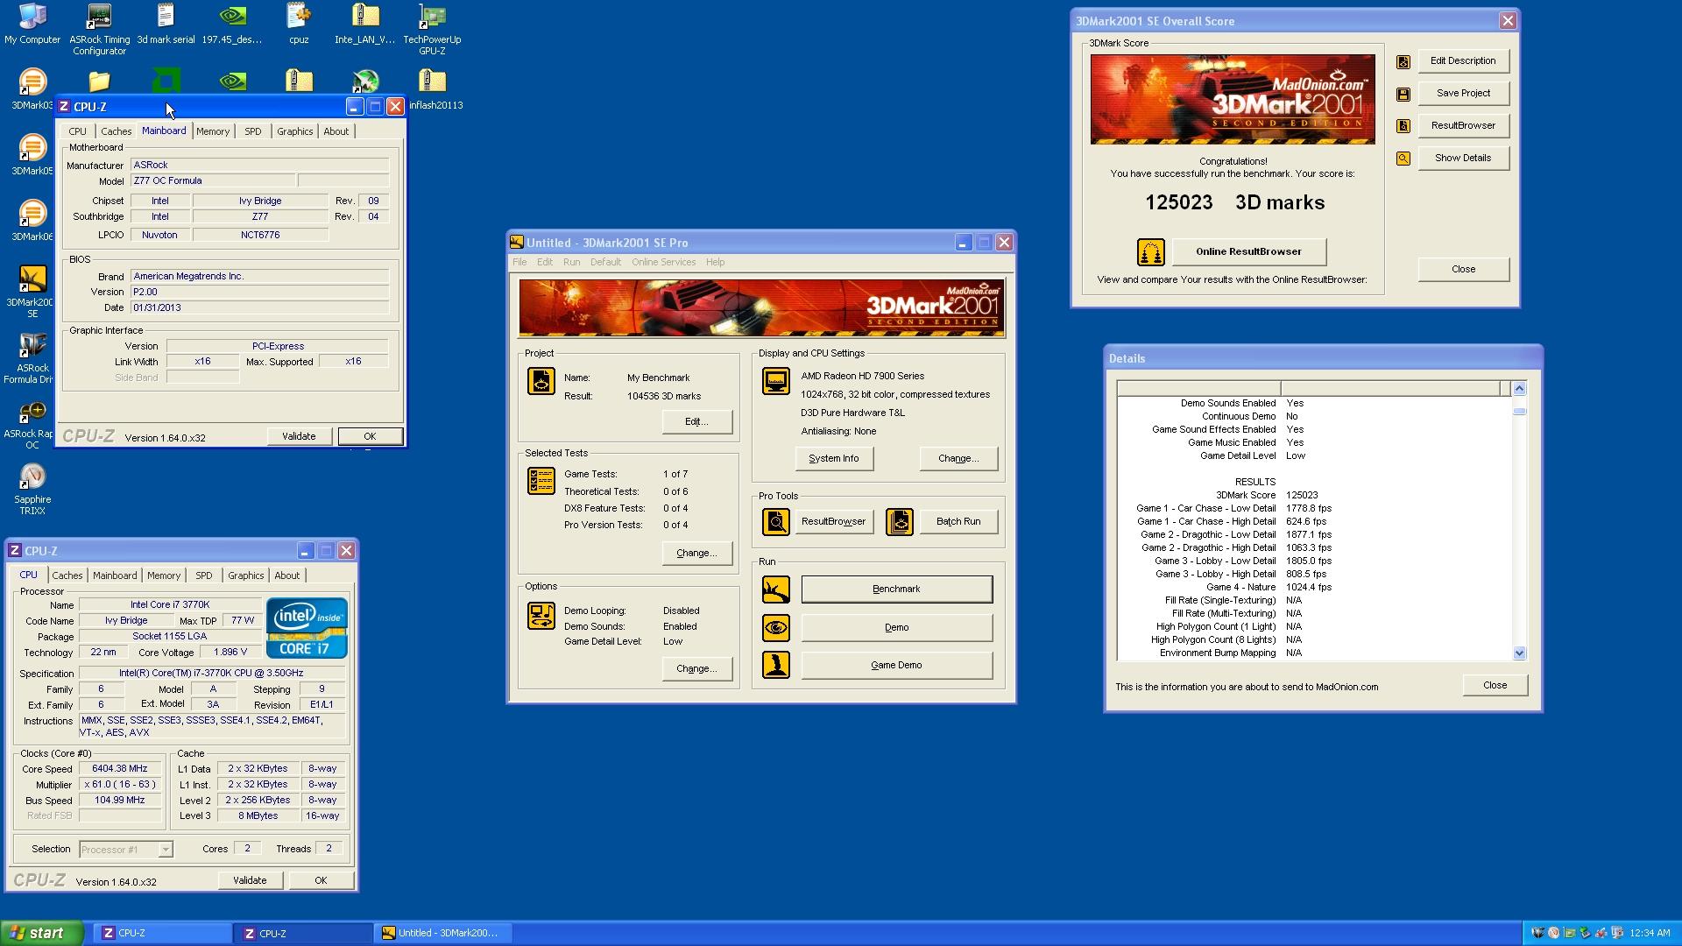The width and height of the screenshot is (1682, 946).
Task: Open Edit menu in 3DMark2001
Action: click(544, 262)
